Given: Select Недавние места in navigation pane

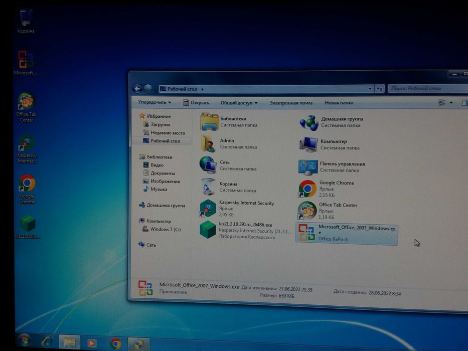Looking at the screenshot, I should pyautogui.click(x=164, y=133).
